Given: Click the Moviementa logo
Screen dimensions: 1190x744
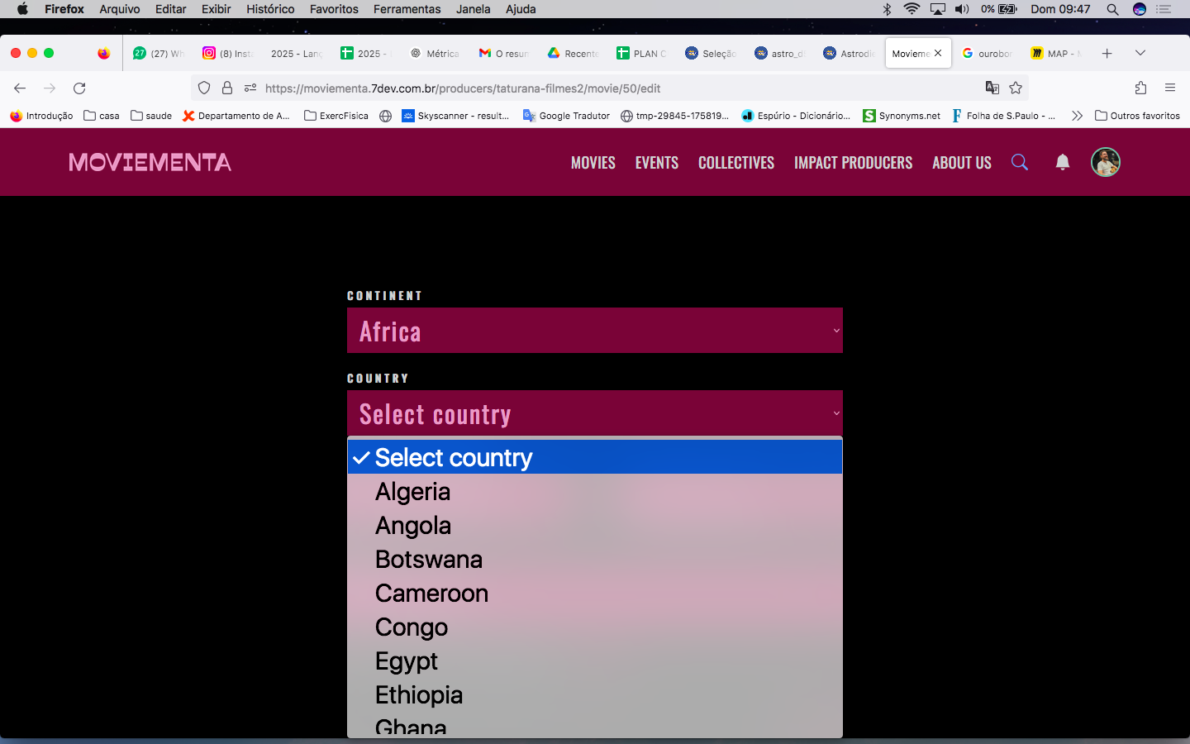Looking at the screenshot, I should 150,162.
